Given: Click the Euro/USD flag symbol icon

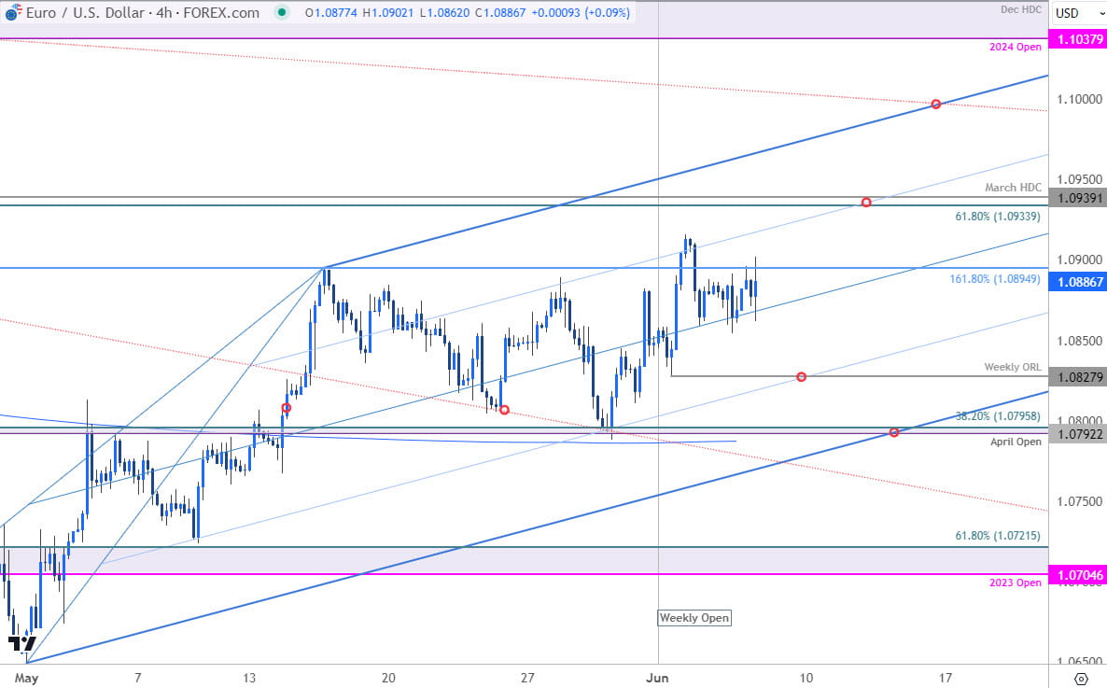Looking at the screenshot, I should (x=13, y=12).
